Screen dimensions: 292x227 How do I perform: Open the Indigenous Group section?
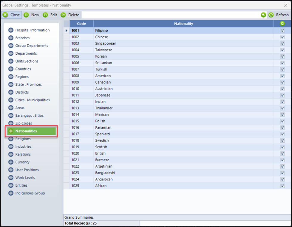pyautogui.click(x=30, y=193)
